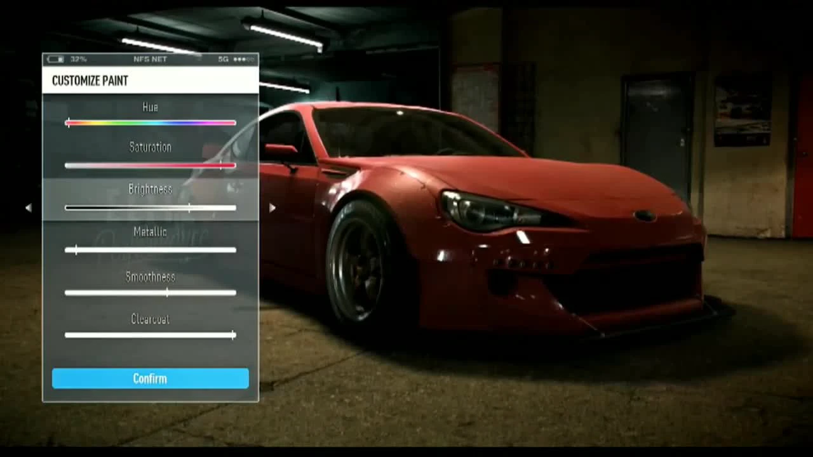The width and height of the screenshot is (813, 457).
Task: Click the Brightness label
Action: (151, 189)
